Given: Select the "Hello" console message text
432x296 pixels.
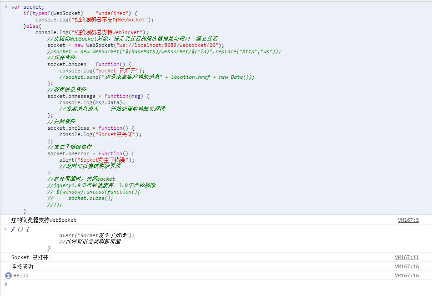Looking at the screenshot, I should 20,276.
